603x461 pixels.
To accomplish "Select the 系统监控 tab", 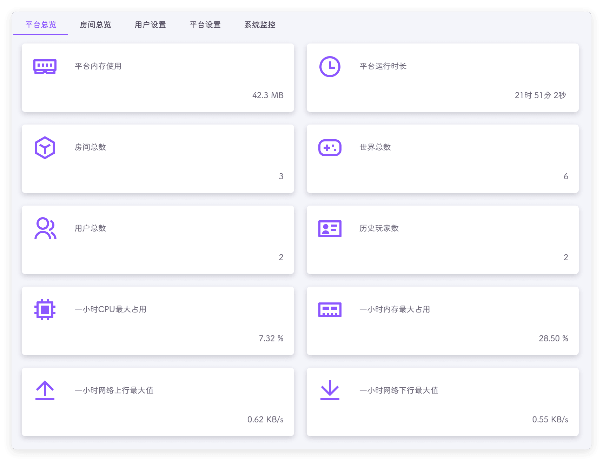I will coord(260,25).
